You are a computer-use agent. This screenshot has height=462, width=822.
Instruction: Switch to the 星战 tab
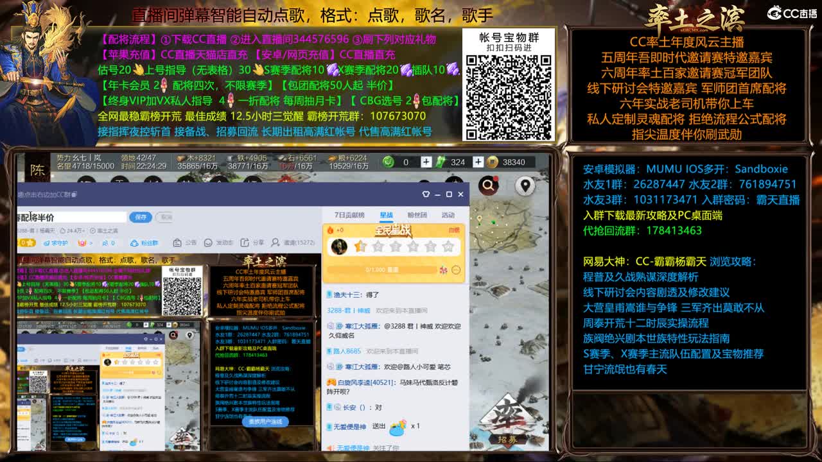click(386, 215)
